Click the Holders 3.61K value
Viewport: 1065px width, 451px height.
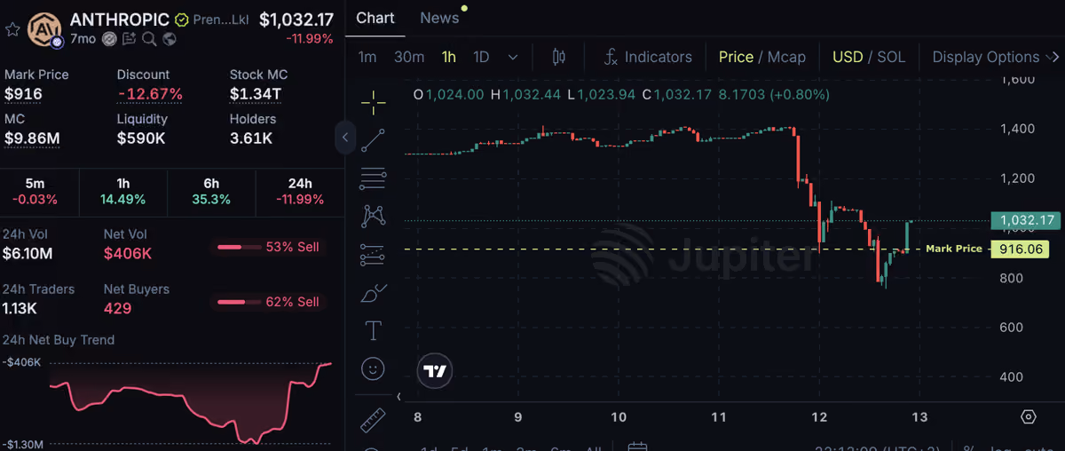tap(251, 138)
